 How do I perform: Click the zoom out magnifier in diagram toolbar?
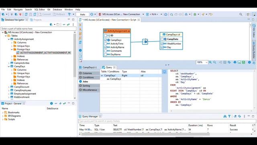214,62
